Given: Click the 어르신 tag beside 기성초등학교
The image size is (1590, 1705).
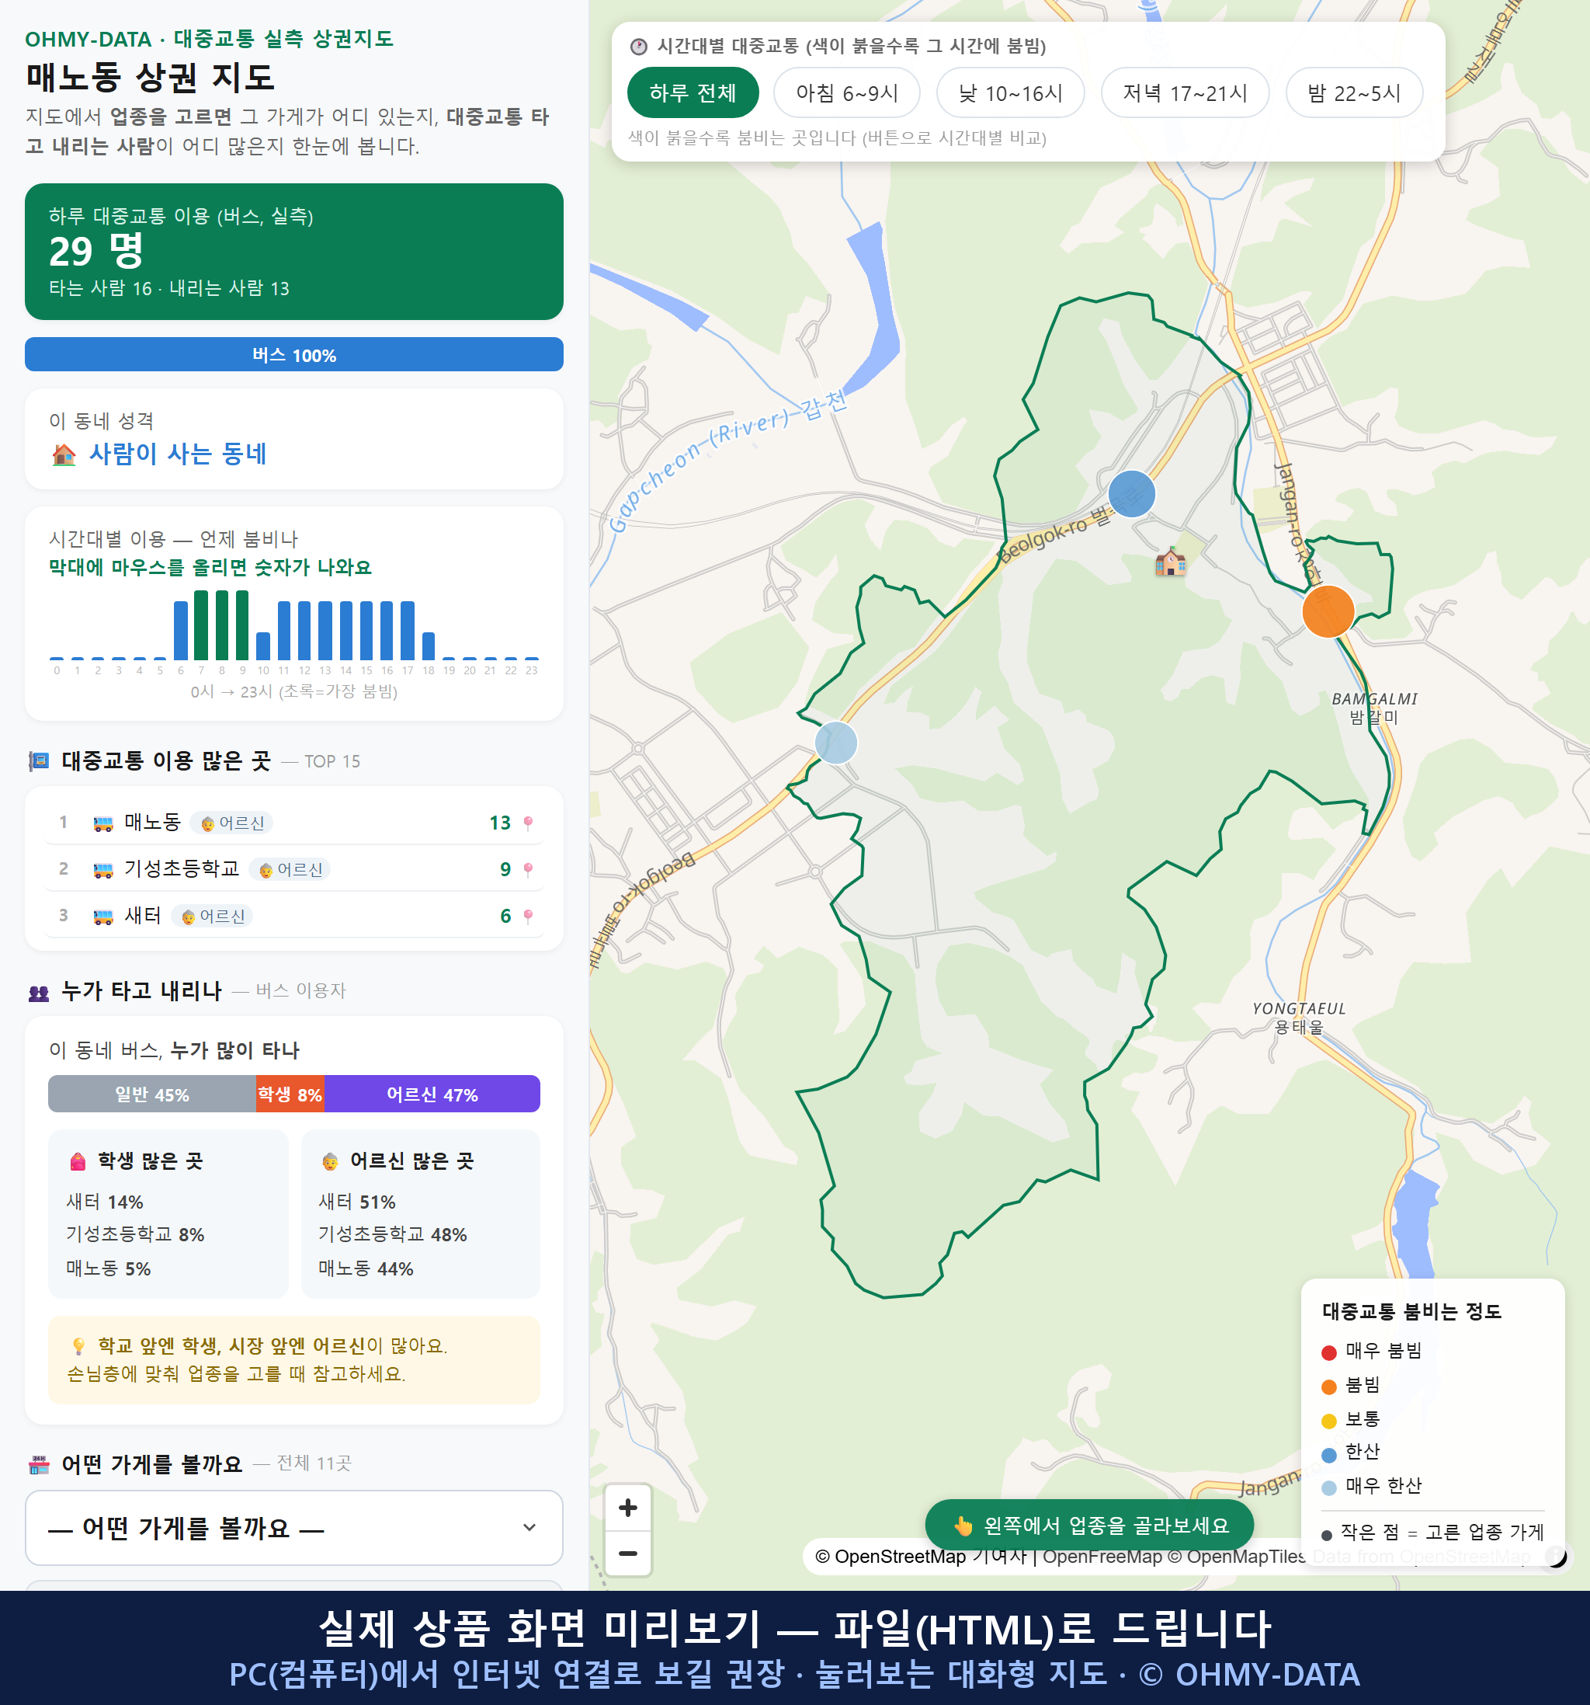Looking at the screenshot, I should [x=290, y=870].
